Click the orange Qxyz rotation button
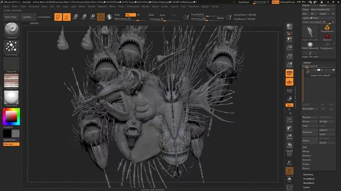 point(289,105)
